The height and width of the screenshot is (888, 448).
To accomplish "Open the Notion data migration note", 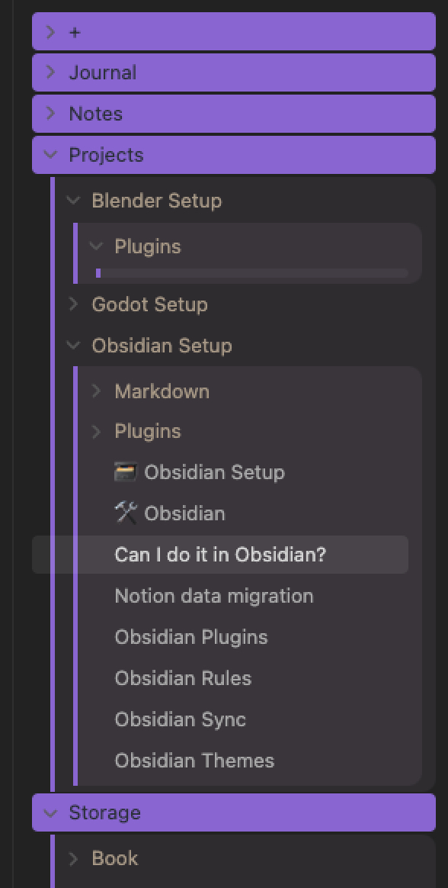I will [x=214, y=596].
